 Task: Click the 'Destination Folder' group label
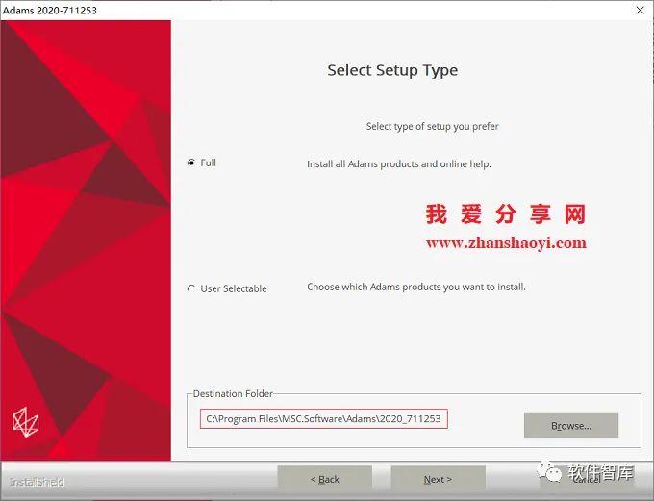[233, 394]
